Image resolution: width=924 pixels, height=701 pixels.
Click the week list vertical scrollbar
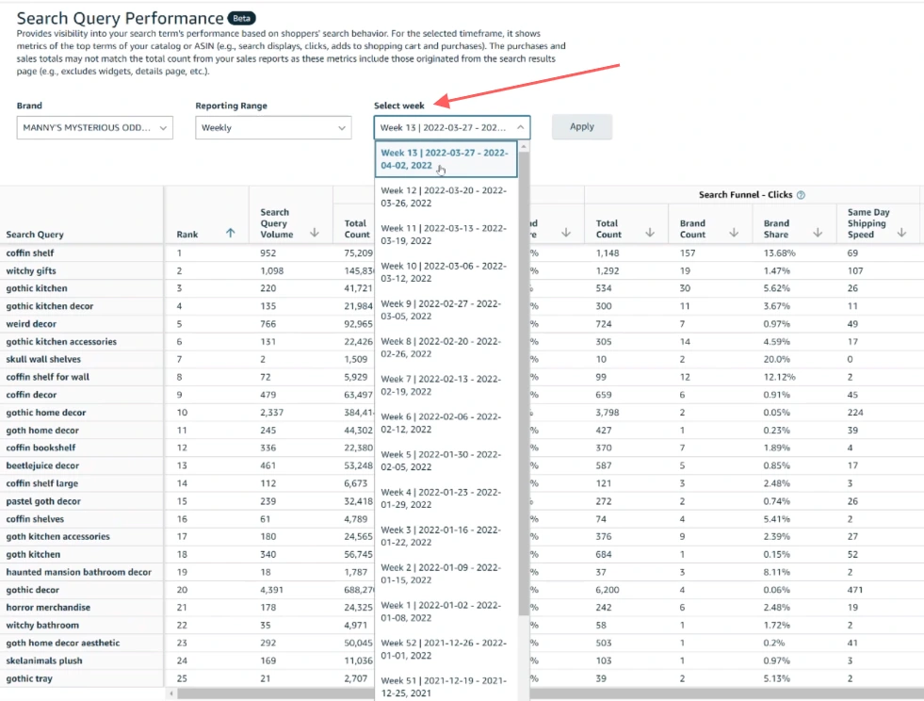coord(524,377)
